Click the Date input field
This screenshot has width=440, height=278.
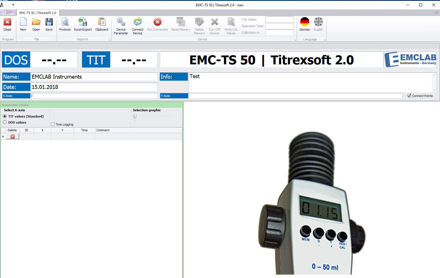tap(94, 87)
